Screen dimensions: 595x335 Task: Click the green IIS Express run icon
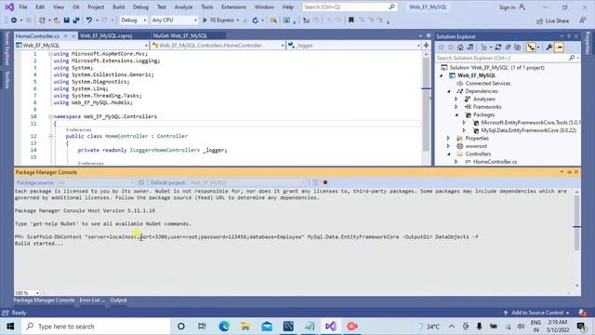205,20
